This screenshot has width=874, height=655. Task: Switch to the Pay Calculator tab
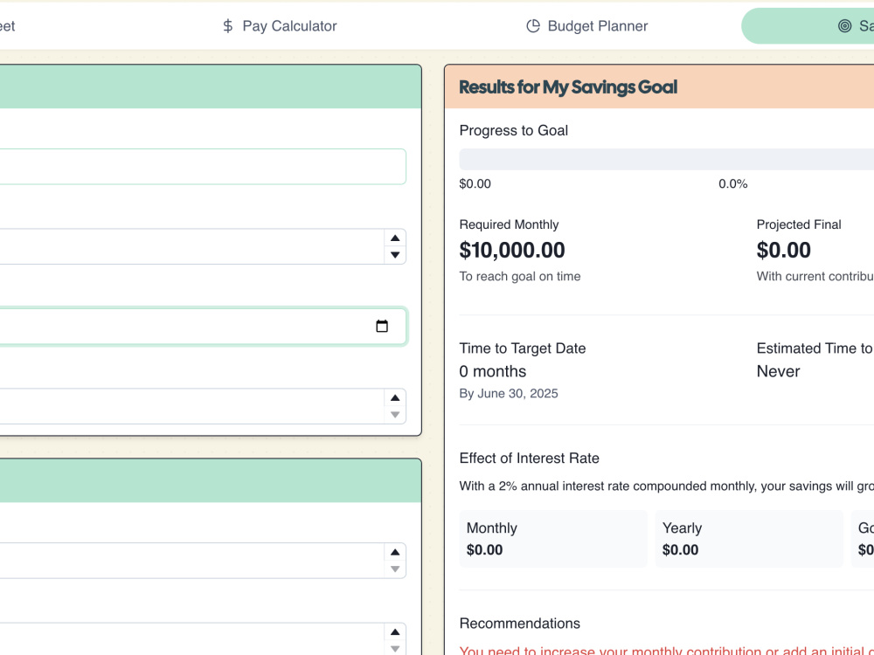[280, 26]
